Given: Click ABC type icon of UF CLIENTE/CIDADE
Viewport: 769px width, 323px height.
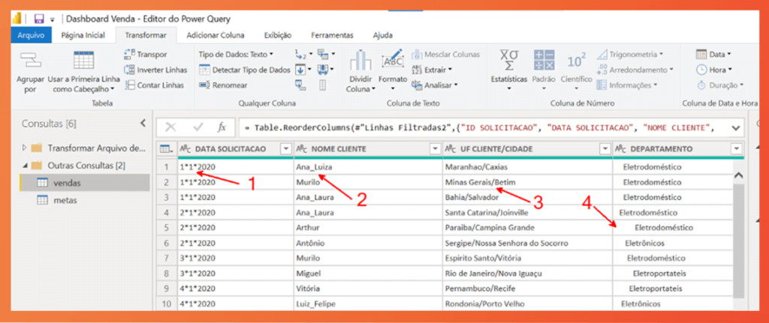Looking at the screenshot, I should coord(451,148).
